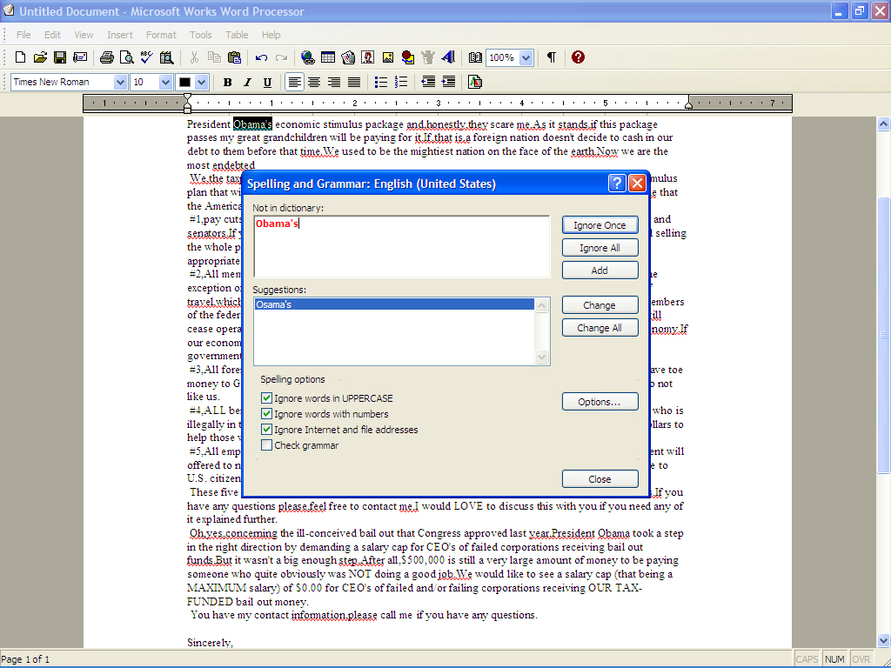Click Change All in the spelling dialog

(x=600, y=327)
